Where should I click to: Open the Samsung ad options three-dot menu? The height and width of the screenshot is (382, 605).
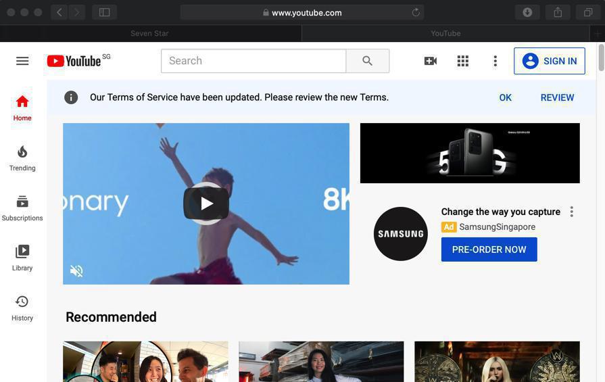tap(572, 212)
